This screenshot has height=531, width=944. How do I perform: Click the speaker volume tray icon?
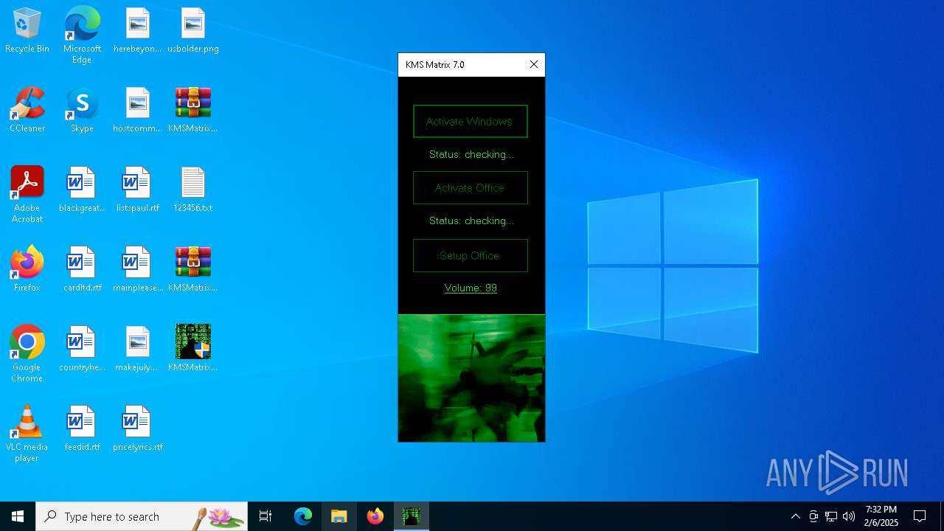click(849, 516)
